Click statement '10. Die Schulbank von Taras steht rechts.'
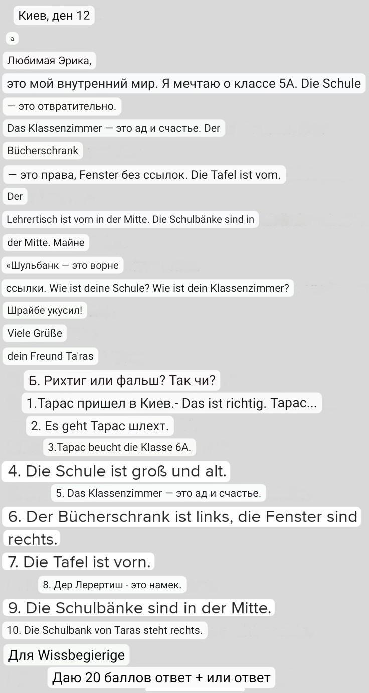 tap(105, 630)
